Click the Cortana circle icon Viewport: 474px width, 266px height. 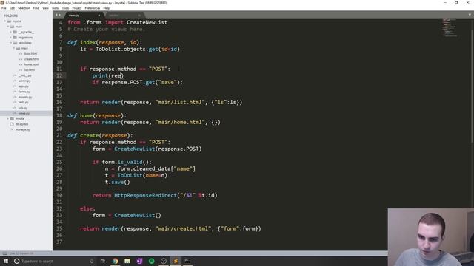pyautogui.click(x=16, y=261)
